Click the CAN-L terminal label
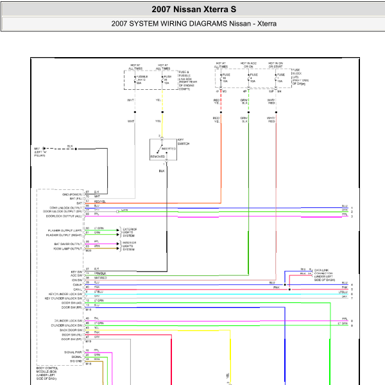This screenshot has height=385, width=385. click(x=78, y=289)
